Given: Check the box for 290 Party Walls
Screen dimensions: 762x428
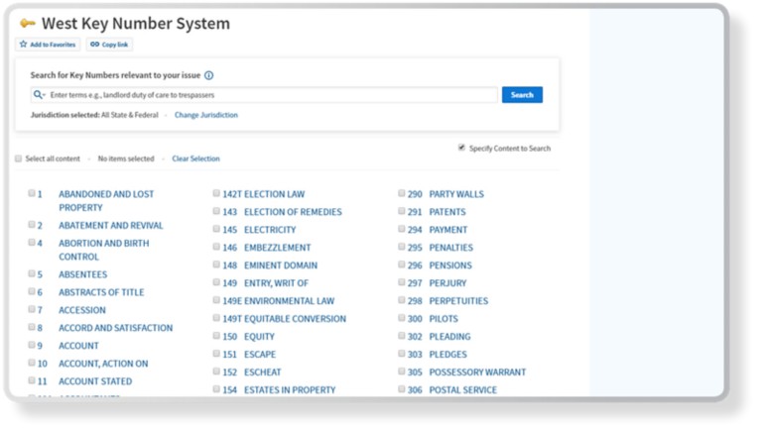Looking at the screenshot, I should tap(402, 193).
